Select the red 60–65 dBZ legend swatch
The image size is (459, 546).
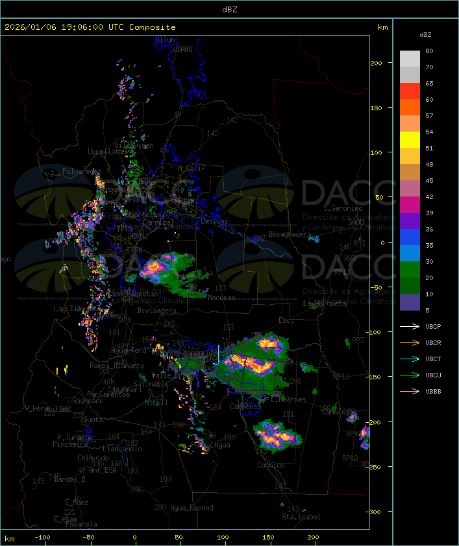(x=410, y=91)
